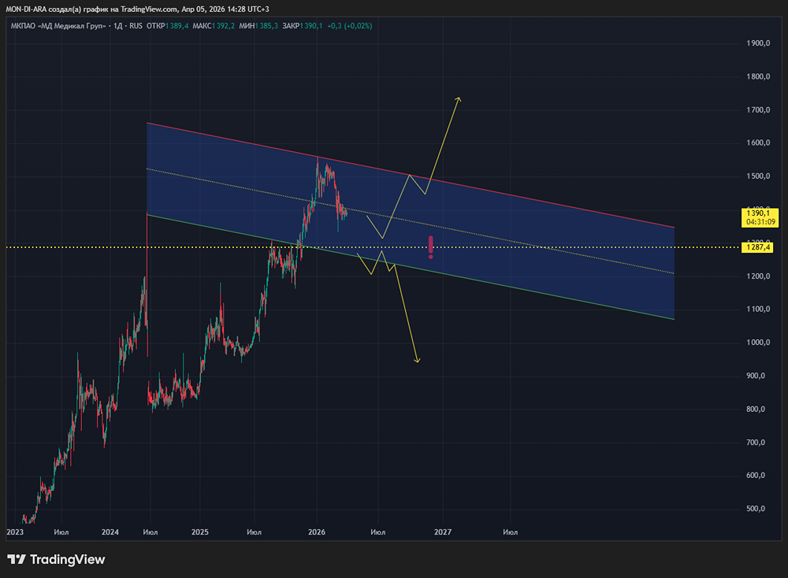
Task: Click the downward yellow forecast arrow tip
Action: (x=417, y=360)
